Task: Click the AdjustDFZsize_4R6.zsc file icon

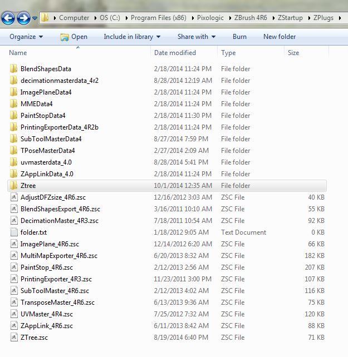Action: tap(14, 197)
